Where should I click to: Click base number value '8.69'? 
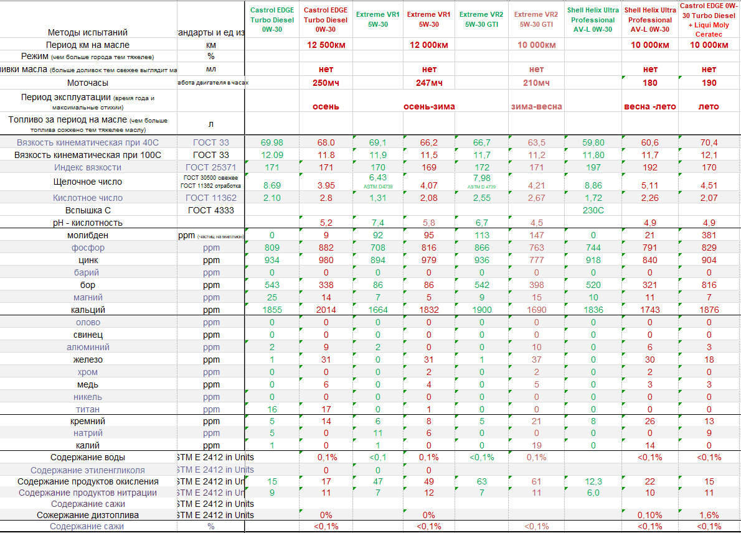pyautogui.click(x=271, y=185)
